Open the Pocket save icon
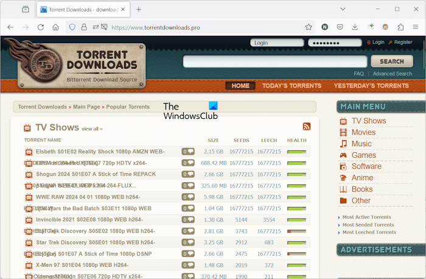The height and width of the screenshot is (279, 426). click(340, 27)
